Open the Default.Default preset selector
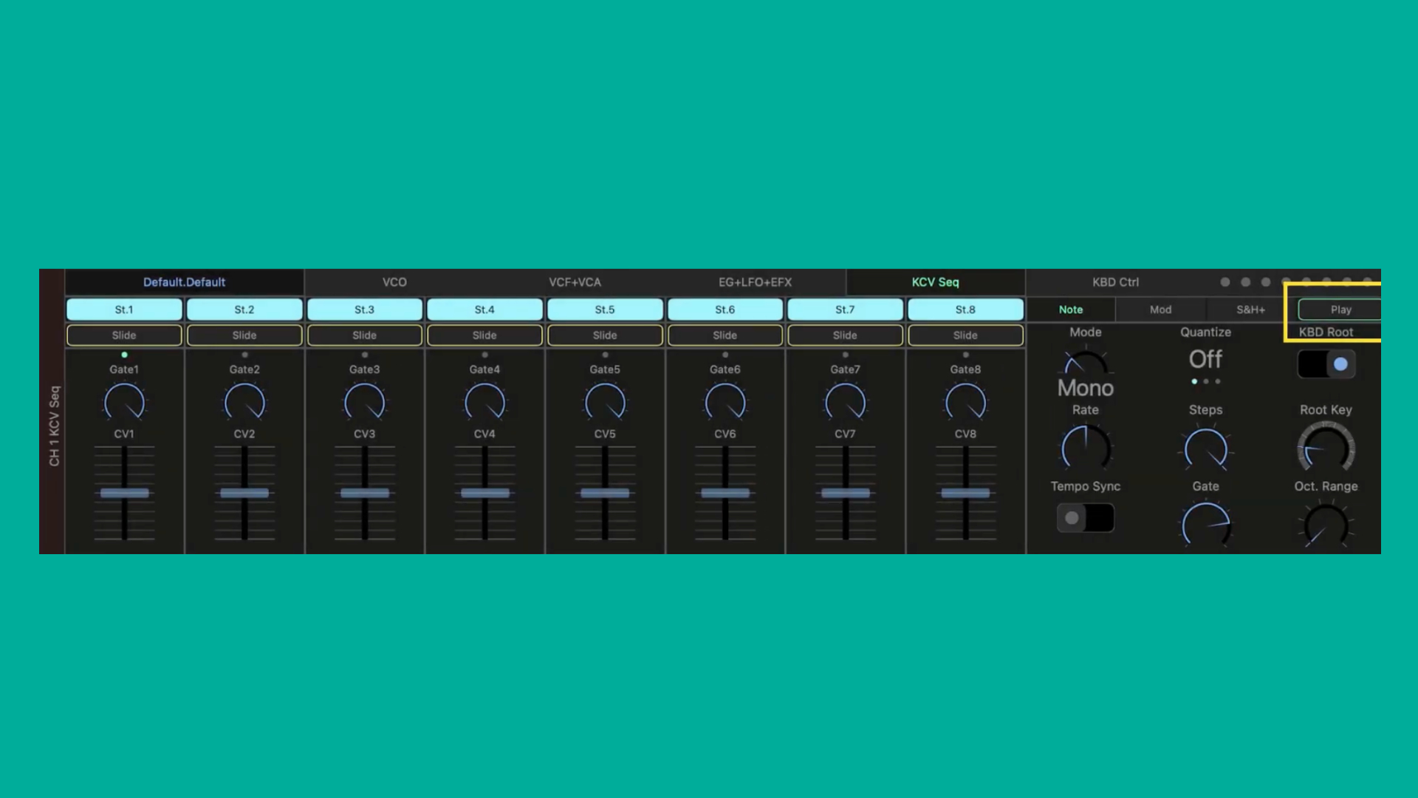The height and width of the screenshot is (798, 1418). pyautogui.click(x=184, y=282)
